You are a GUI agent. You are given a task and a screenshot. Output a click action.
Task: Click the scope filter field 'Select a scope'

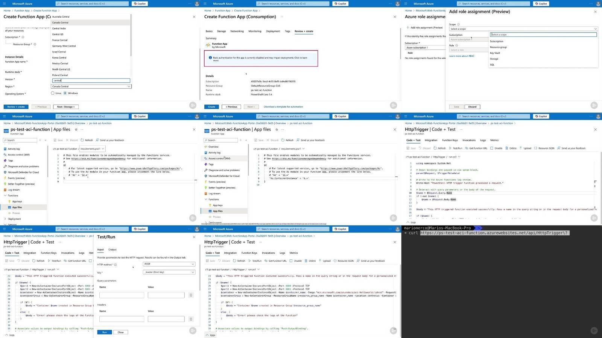click(x=543, y=35)
